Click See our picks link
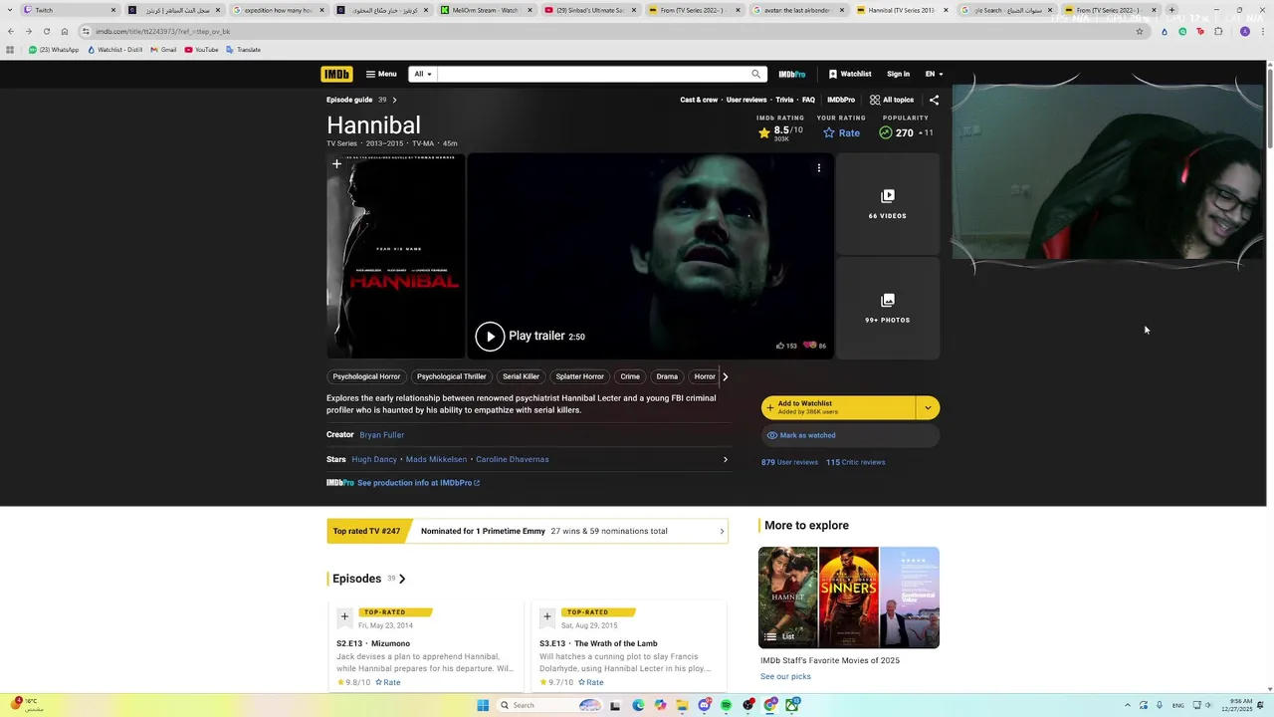The width and height of the screenshot is (1274, 717). point(785,677)
